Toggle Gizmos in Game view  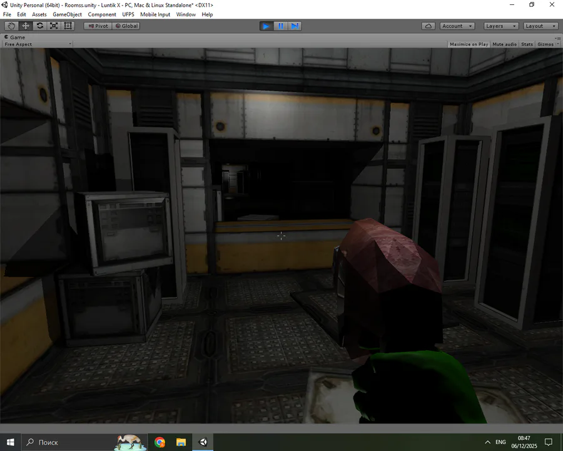pos(545,44)
